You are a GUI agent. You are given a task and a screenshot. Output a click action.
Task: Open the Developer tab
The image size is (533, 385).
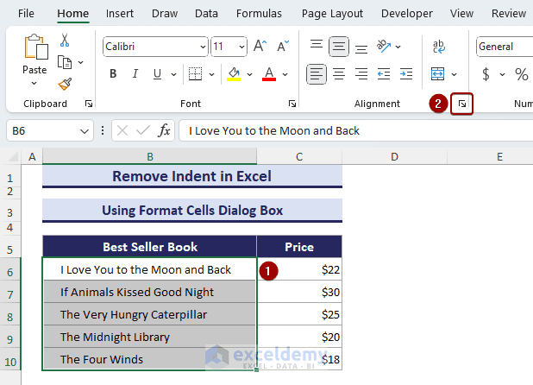(x=406, y=13)
